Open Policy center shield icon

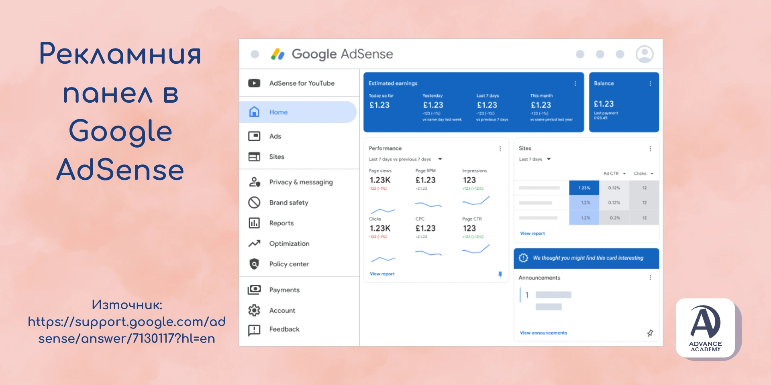254,264
